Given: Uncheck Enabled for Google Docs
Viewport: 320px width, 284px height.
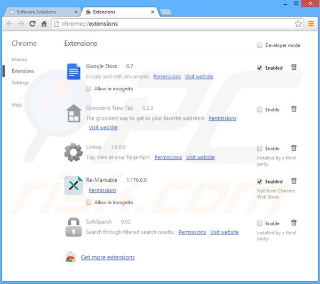Looking at the screenshot, I should pos(260,68).
